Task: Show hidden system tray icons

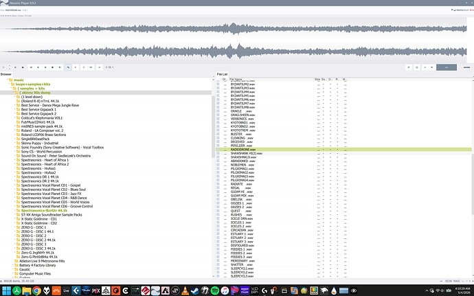Action: click(x=427, y=291)
